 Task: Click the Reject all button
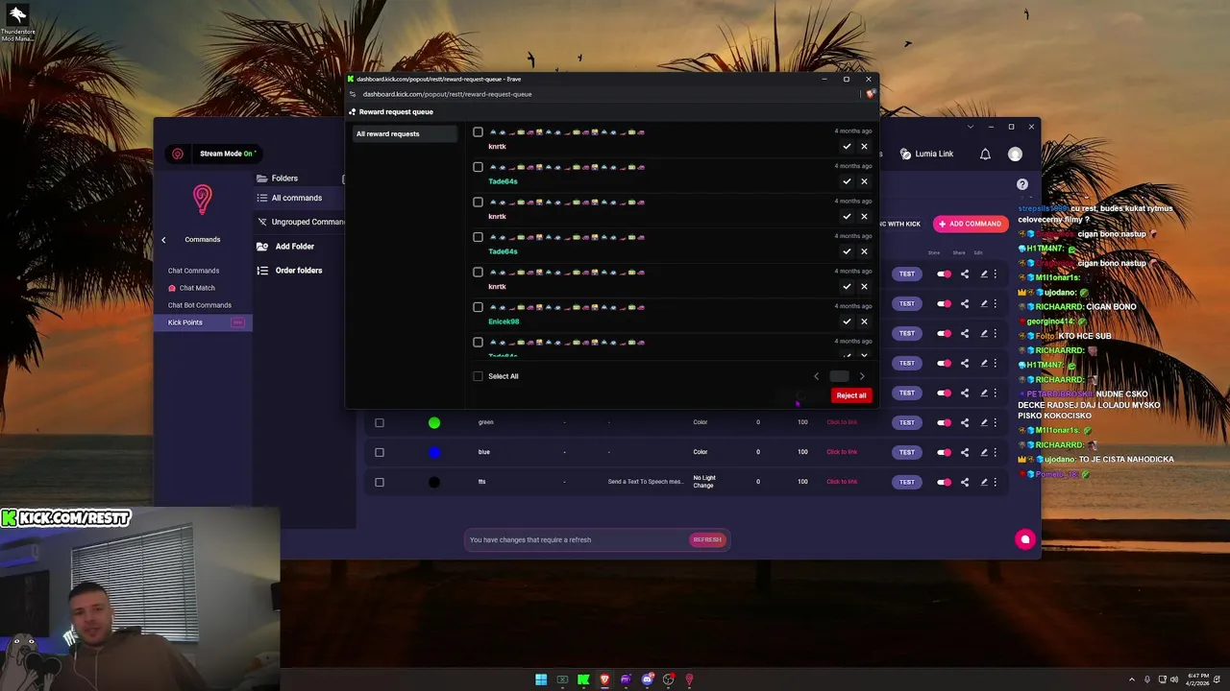click(850, 395)
